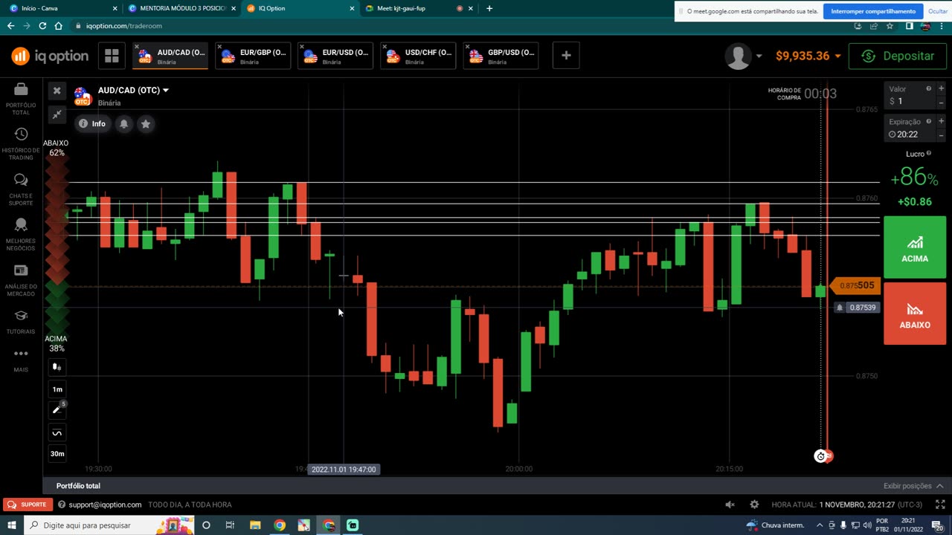
Task: Click the expiration clock marker on chart
Action: click(x=820, y=456)
